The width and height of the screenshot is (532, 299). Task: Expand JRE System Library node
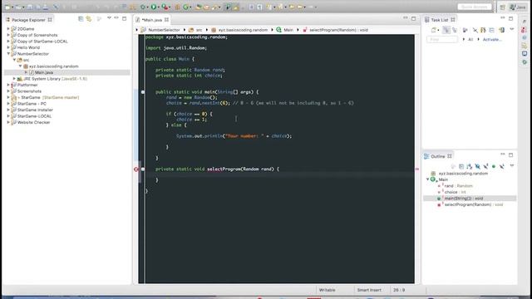pyautogui.click(x=14, y=79)
